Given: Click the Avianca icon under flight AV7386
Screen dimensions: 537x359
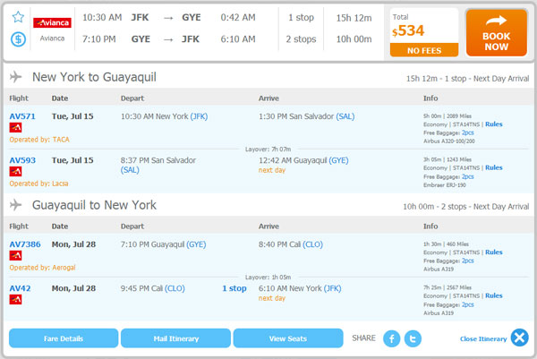Looking at the screenshot, I should coord(15,255).
